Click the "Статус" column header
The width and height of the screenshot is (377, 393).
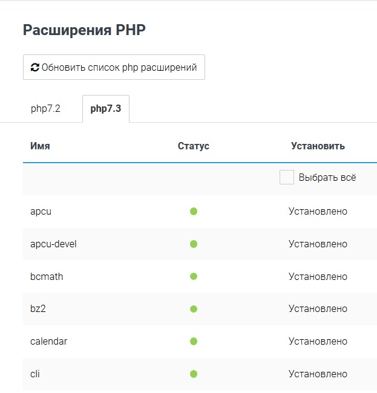[x=194, y=146]
